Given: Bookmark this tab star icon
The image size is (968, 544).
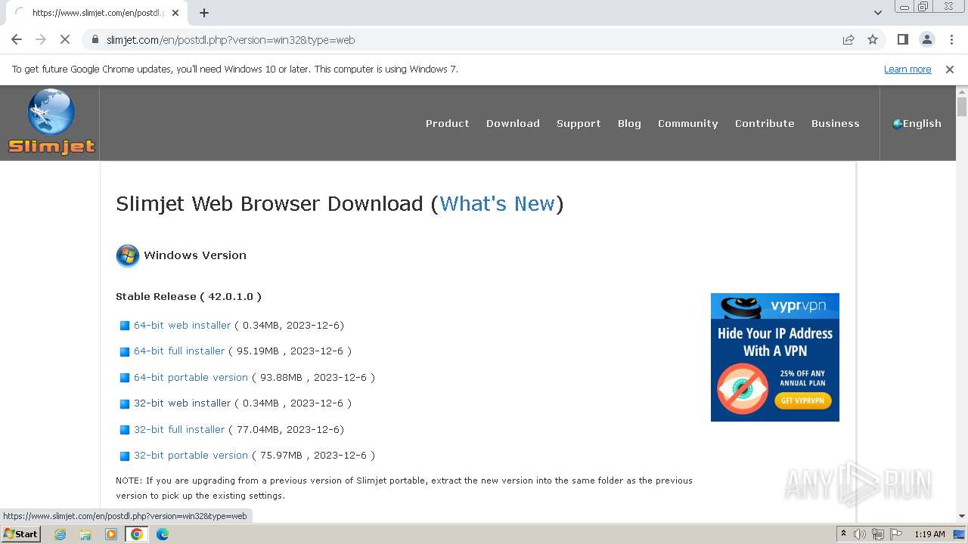Looking at the screenshot, I should tap(873, 40).
